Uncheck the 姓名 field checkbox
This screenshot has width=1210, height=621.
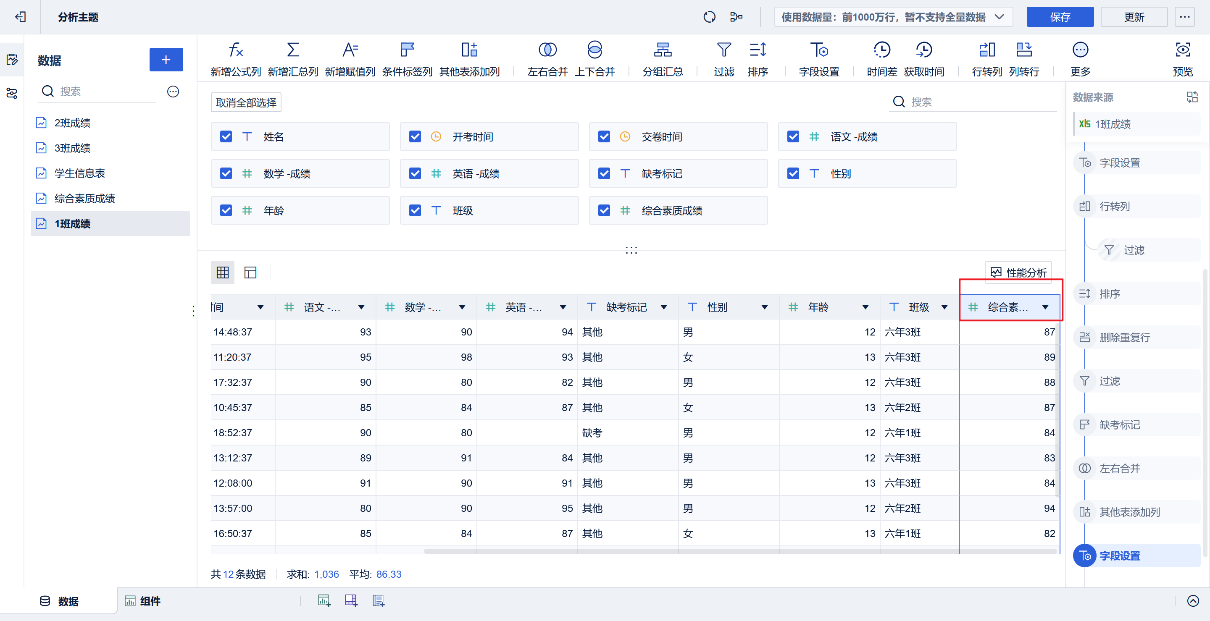point(226,136)
